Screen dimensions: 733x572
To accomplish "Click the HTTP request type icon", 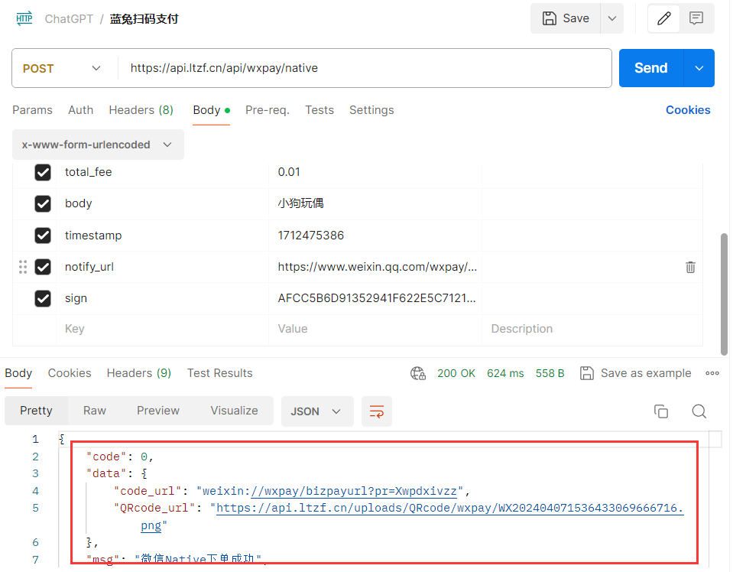I will coord(24,18).
